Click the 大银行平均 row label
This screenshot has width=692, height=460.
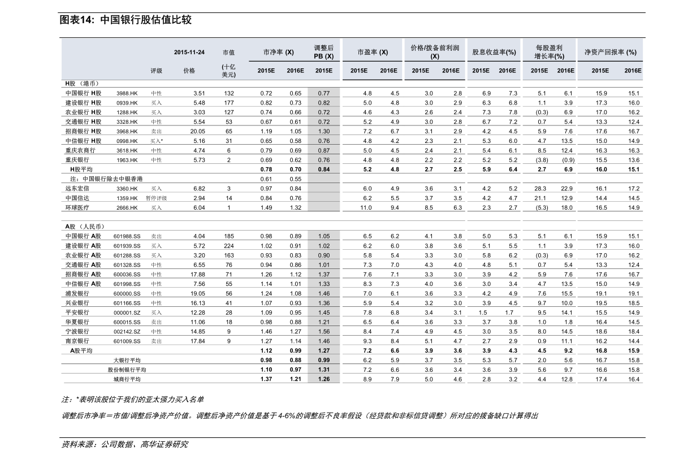click(x=127, y=360)
